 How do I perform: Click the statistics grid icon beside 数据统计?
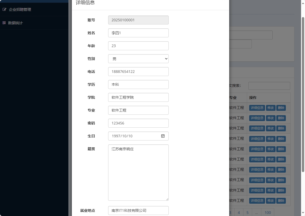[x=4, y=23]
